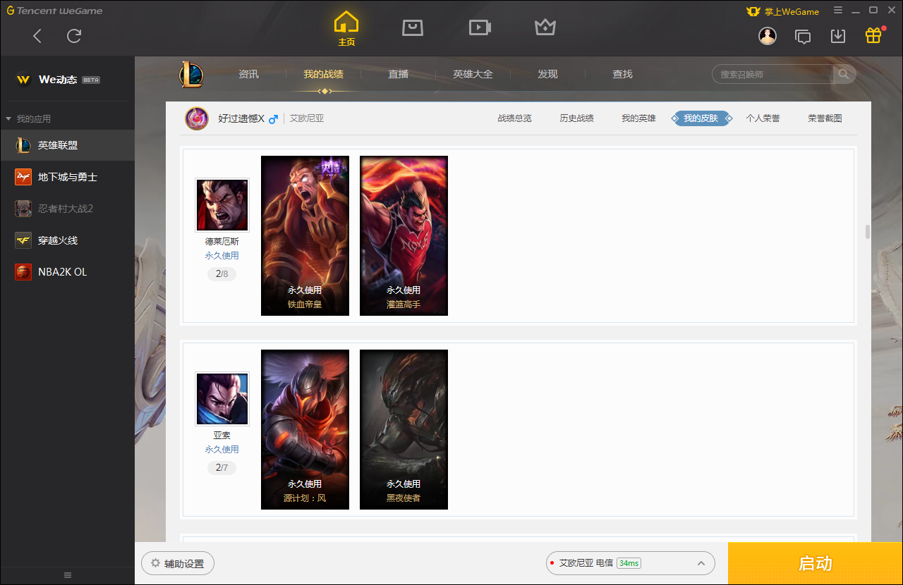Open the hamburger main menu in the title bar
Screen dimensions: 903x585
tap(838, 11)
